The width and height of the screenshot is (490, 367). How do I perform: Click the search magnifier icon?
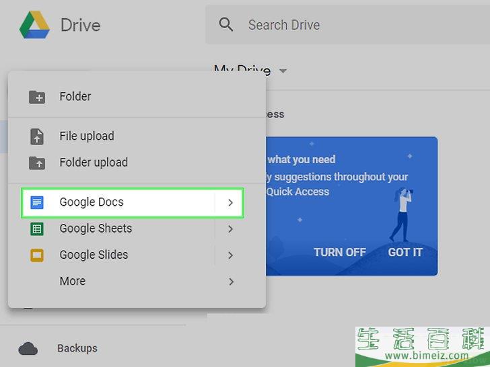click(226, 24)
